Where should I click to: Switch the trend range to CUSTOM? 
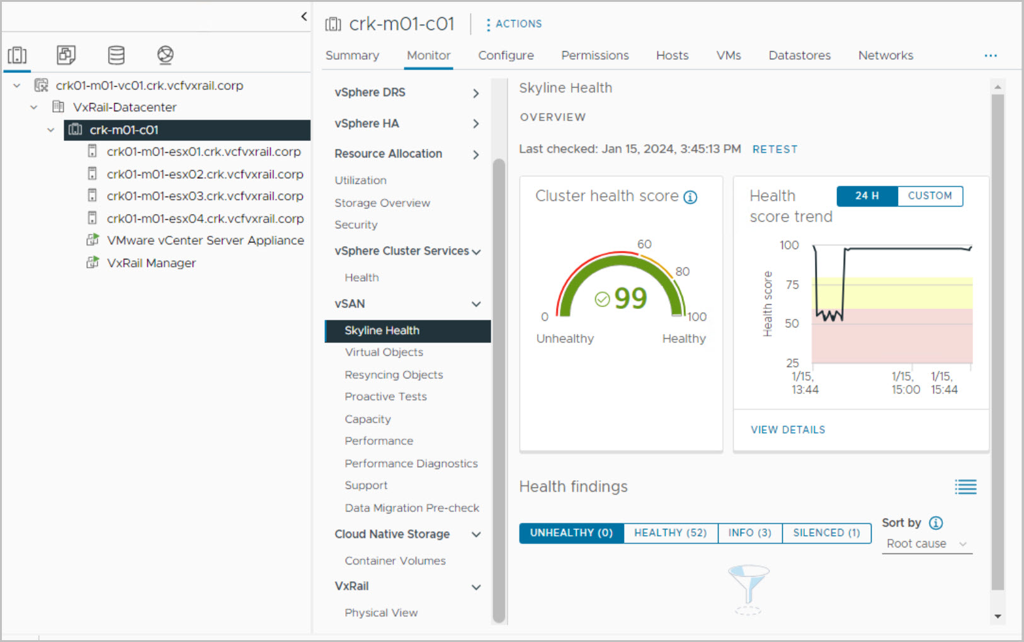point(930,196)
